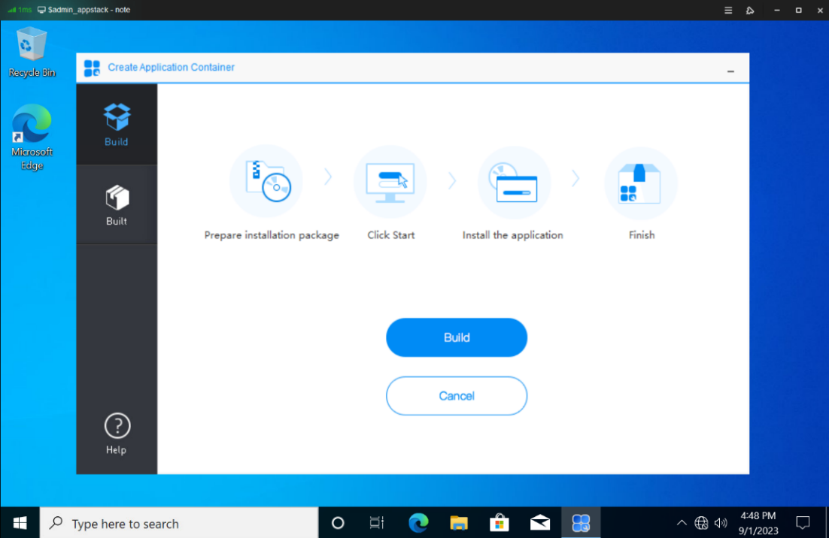Minimize the Create Application Container window

(x=730, y=71)
